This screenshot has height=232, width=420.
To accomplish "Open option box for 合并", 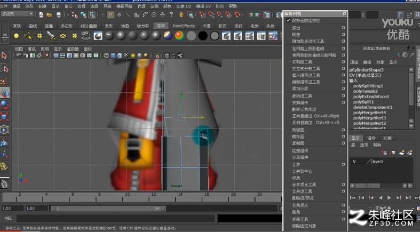I will [x=343, y=165].
